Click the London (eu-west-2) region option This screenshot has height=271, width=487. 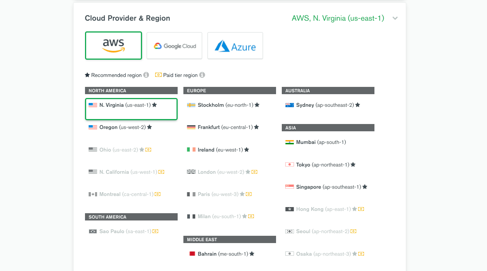tap(221, 172)
